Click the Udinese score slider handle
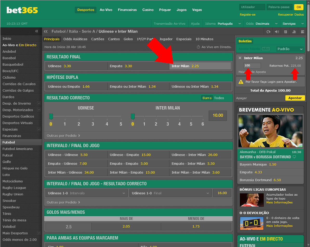The image size is (310, 247). click(51, 116)
